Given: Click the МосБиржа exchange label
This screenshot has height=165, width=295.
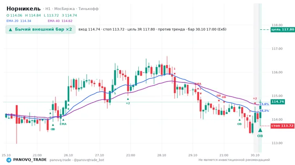Looking at the screenshot, I should click(x=65, y=9).
